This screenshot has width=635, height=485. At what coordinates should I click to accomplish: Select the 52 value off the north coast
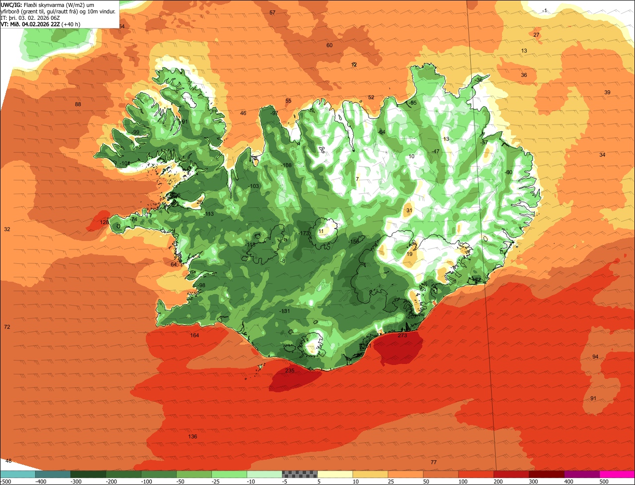point(371,97)
